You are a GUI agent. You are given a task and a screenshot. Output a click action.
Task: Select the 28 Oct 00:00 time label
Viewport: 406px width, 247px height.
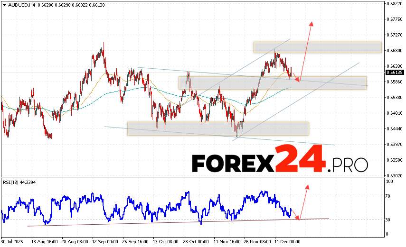tap(196, 241)
